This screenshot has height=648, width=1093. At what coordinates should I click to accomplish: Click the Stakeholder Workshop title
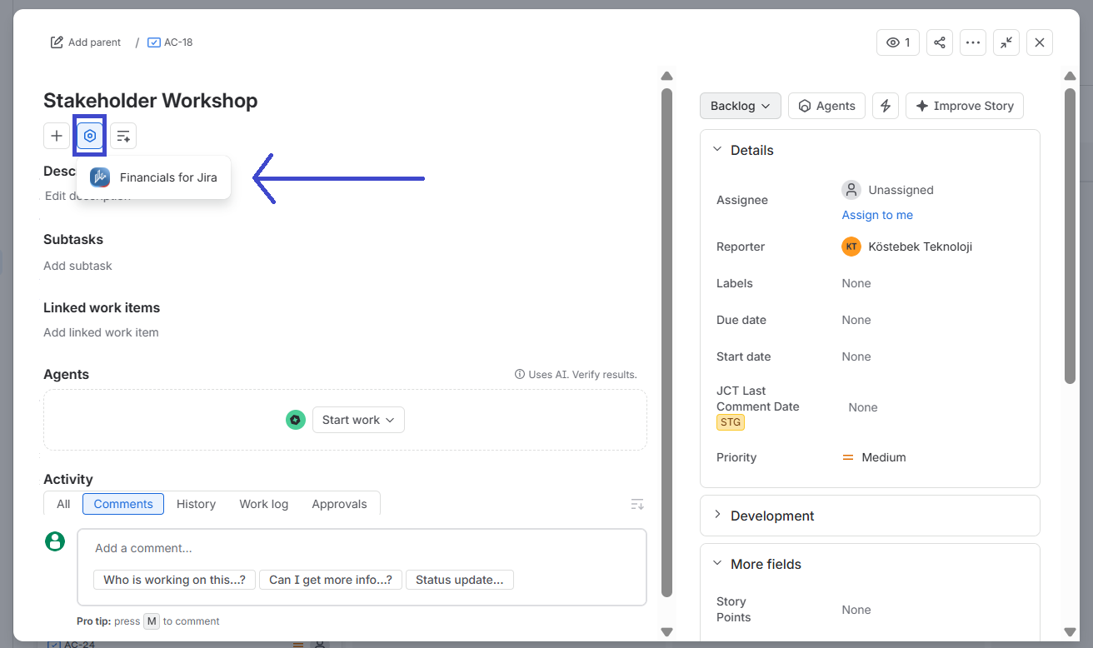[x=151, y=101]
